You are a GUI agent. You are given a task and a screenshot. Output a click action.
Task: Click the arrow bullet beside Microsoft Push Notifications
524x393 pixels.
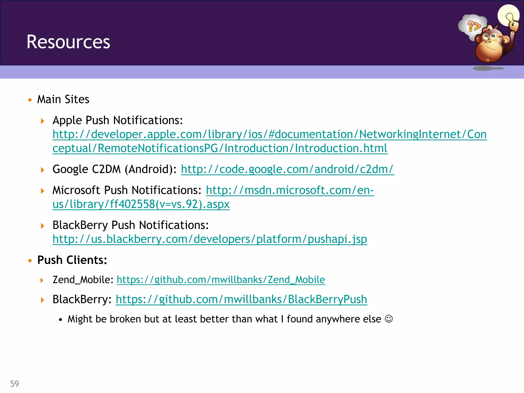point(42,191)
